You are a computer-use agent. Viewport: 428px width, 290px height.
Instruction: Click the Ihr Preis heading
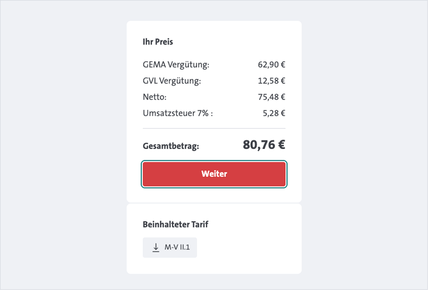pyautogui.click(x=158, y=42)
